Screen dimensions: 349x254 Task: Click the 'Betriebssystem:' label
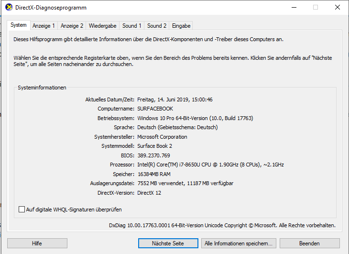point(116,118)
